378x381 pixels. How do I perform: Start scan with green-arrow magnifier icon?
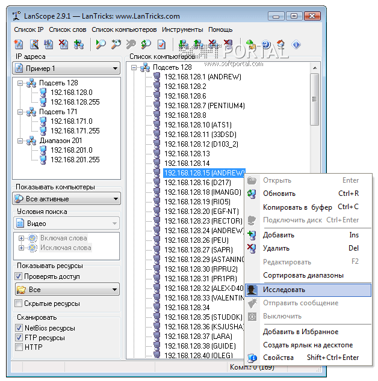[101, 44]
